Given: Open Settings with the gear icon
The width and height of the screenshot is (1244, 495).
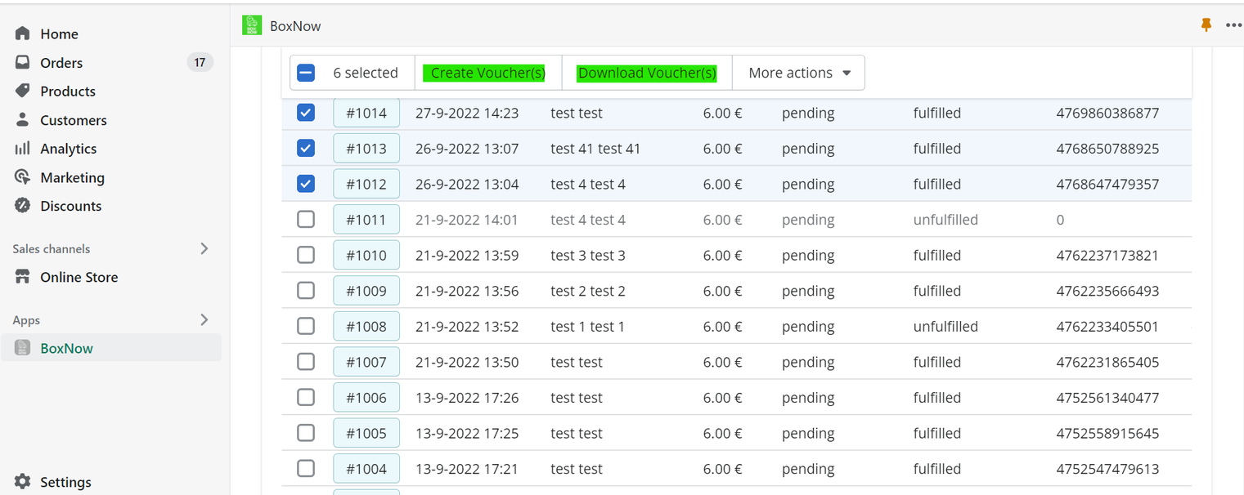Looking at the screenshot, I should pos(23,482).
